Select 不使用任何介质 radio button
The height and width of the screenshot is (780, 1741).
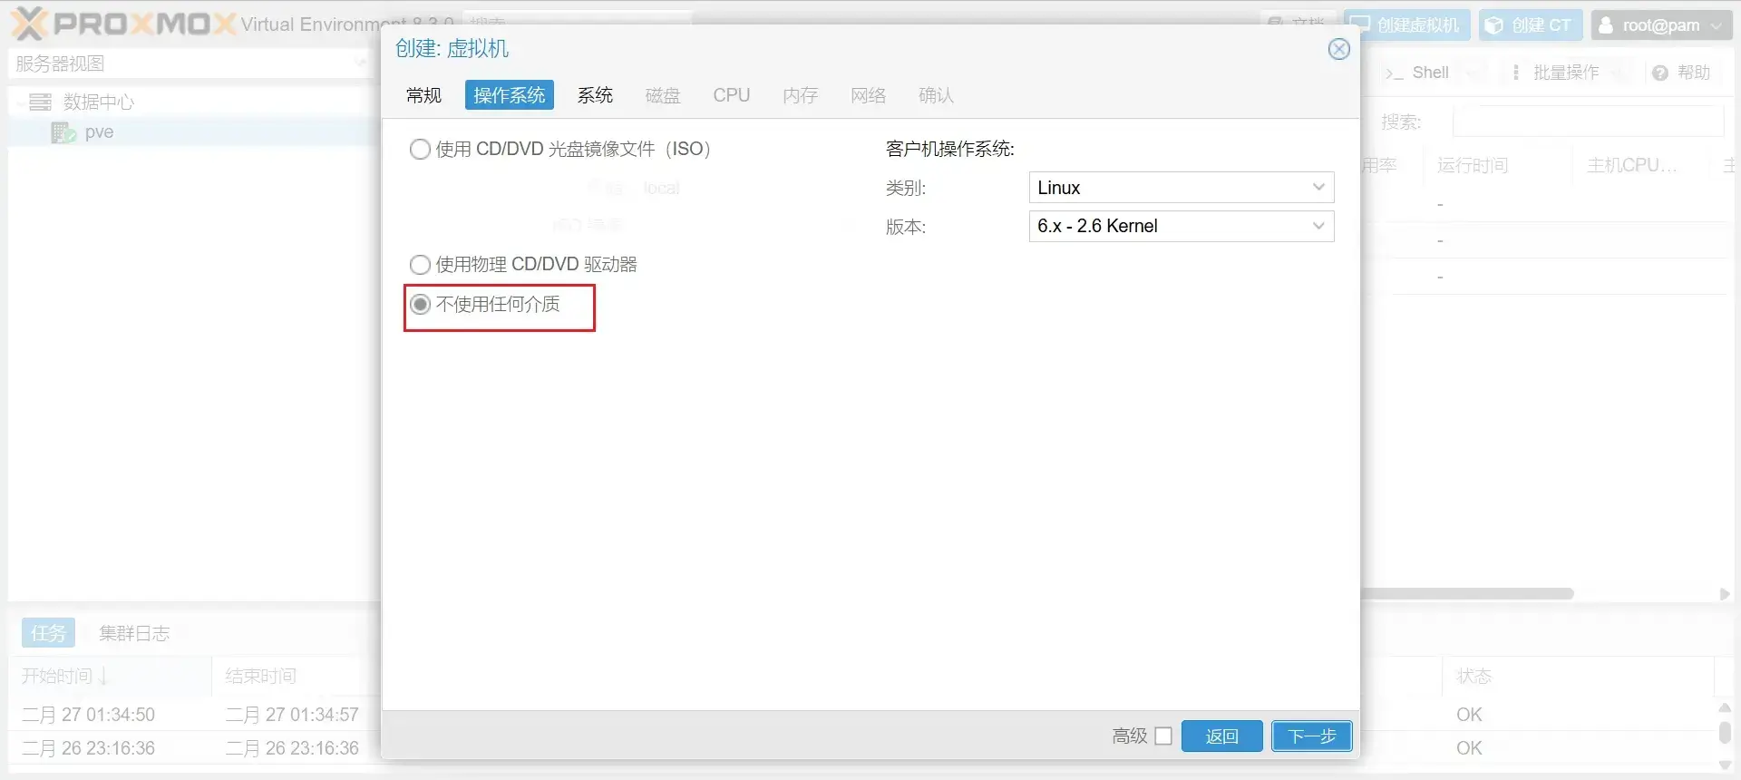pyautogui.click(x=420, y=305)
